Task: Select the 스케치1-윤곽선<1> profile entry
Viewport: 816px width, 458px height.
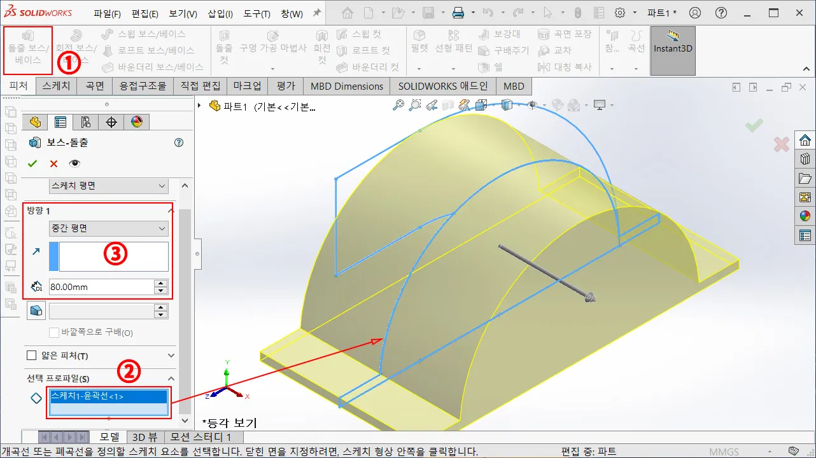Action: click(108, 396)
